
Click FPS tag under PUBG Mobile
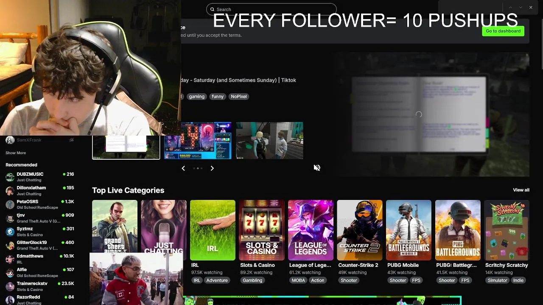[416, 280]
